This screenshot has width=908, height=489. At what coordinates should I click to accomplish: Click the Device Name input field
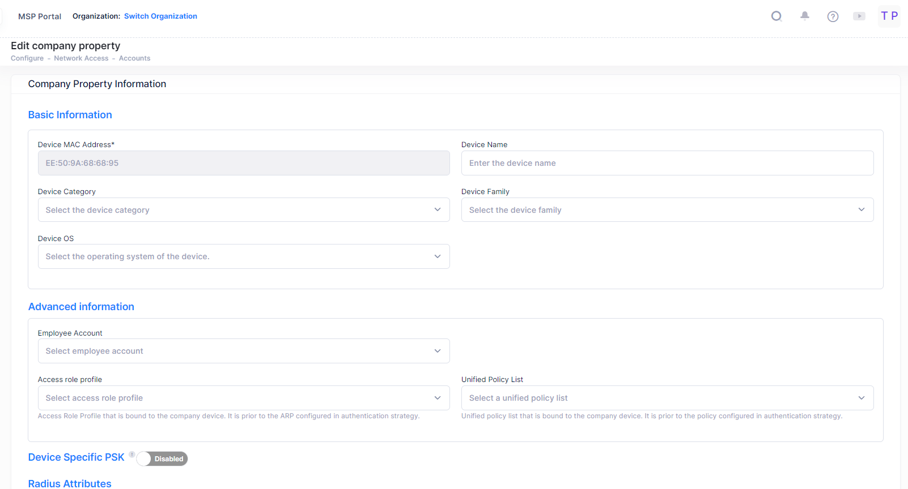[667, 163]
